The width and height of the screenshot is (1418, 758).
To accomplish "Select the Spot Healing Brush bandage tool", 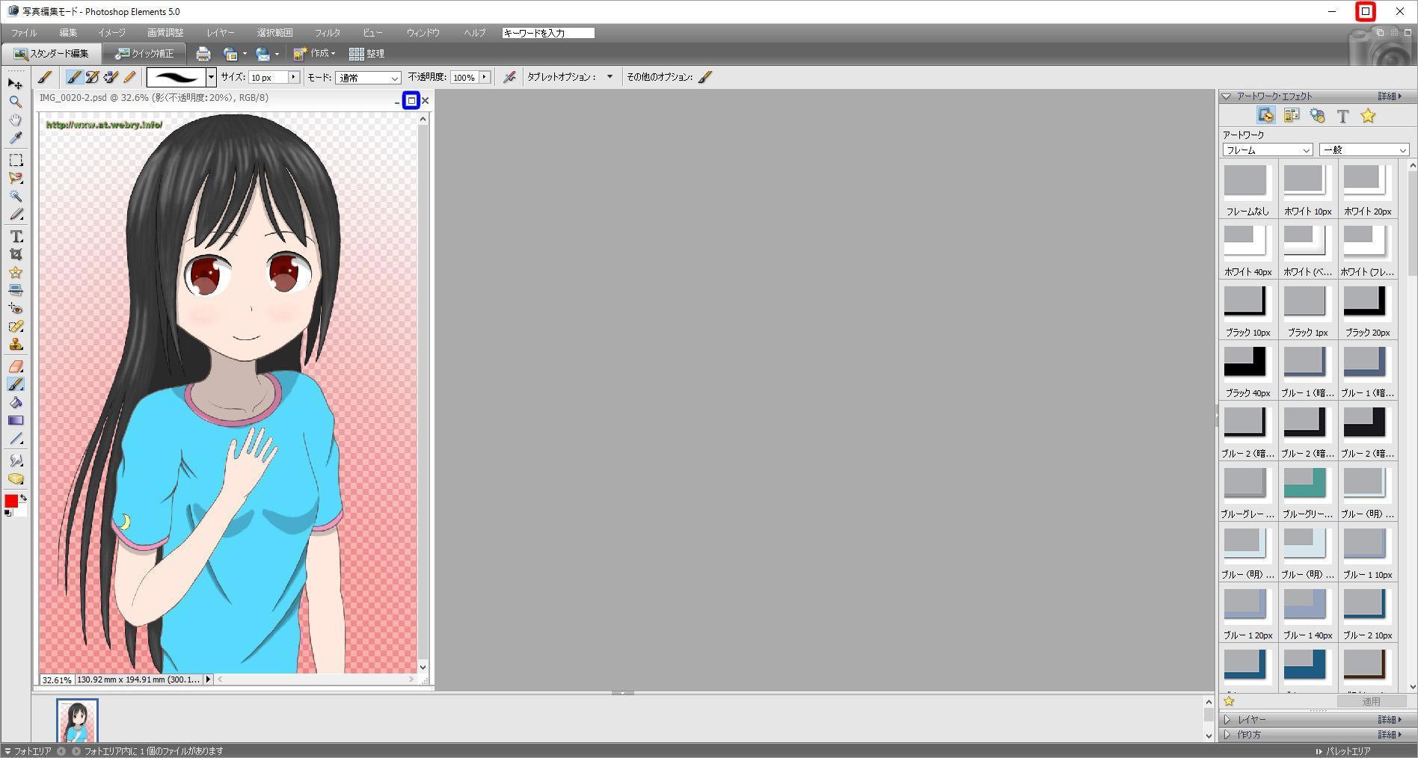I will click(x=15, y=327).
